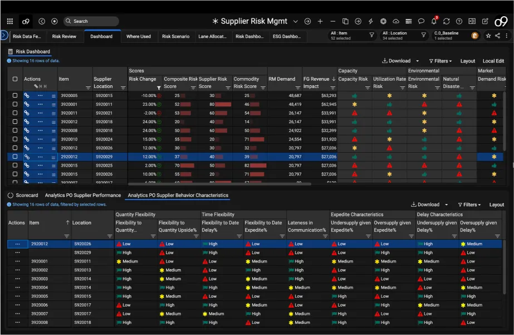
Task: Click the link icon for item 3920005
Action: pyautogui.click(x=26, y=95)
